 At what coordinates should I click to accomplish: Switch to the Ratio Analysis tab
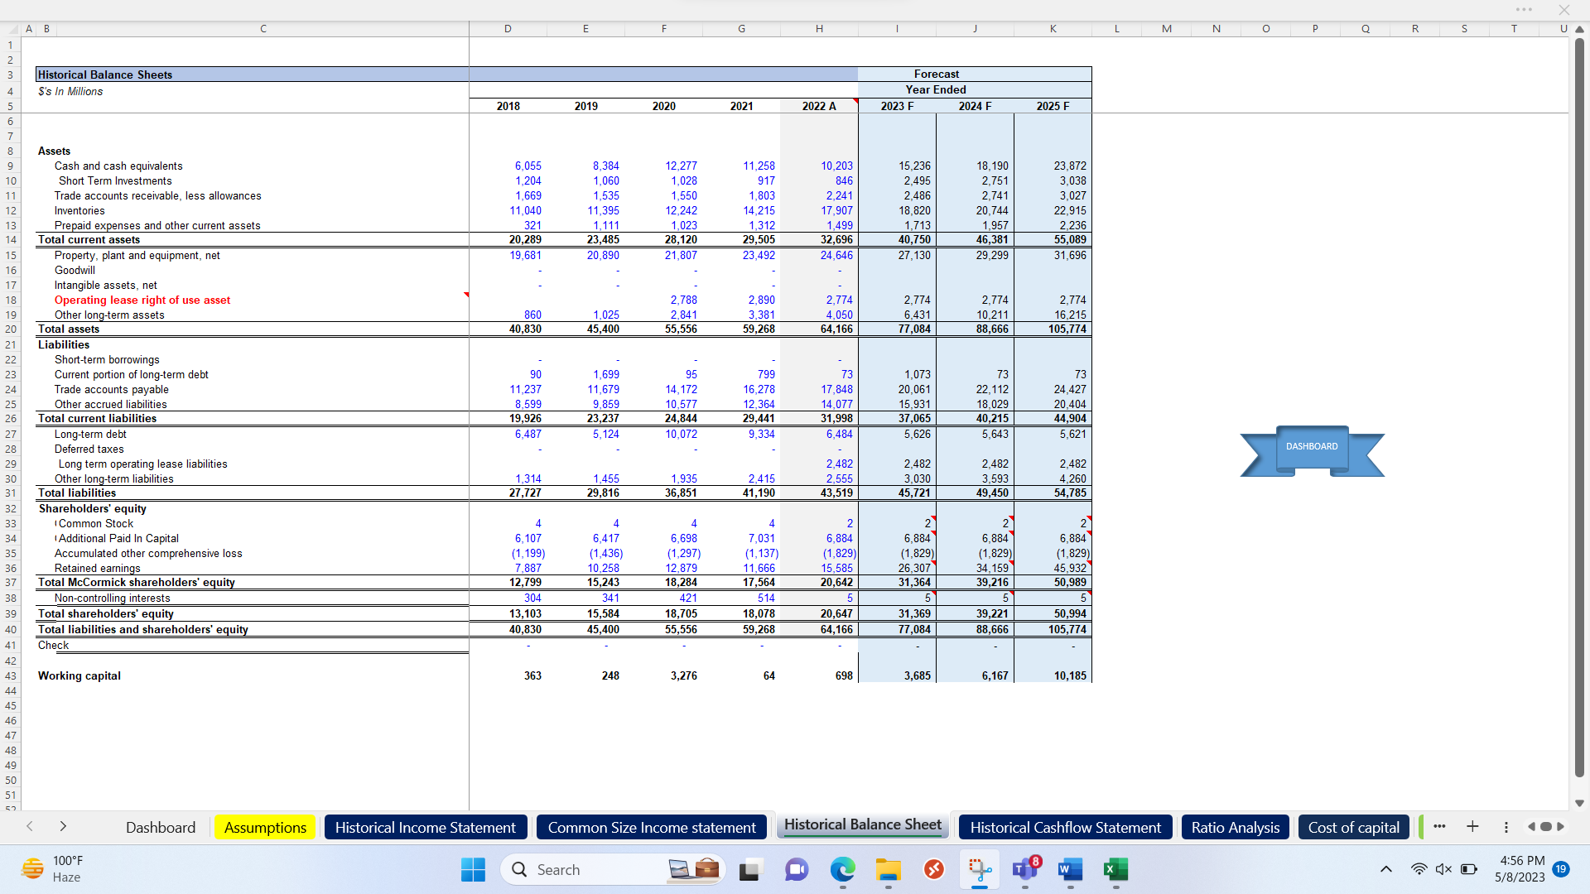click(x=1235, y=827)
